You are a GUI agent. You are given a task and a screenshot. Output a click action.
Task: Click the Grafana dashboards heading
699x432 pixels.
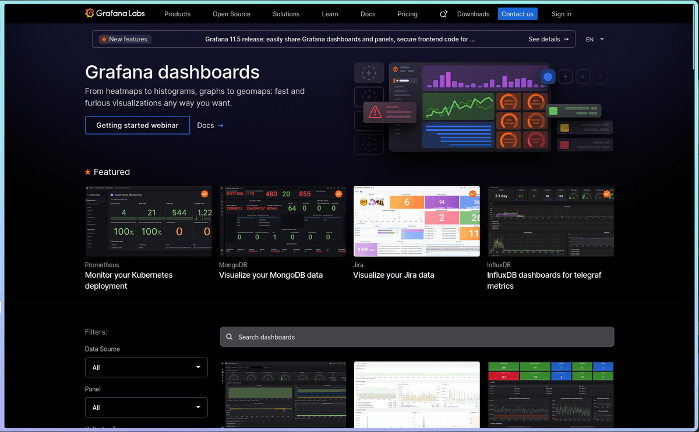(x=172, y=72)
